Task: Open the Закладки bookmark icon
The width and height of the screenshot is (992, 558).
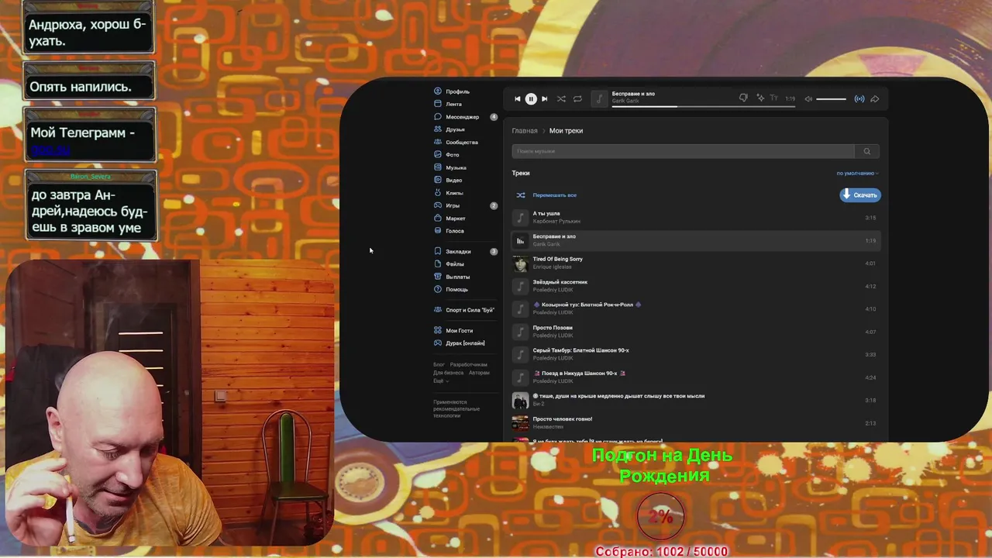Action: click(x=438, y=251)
